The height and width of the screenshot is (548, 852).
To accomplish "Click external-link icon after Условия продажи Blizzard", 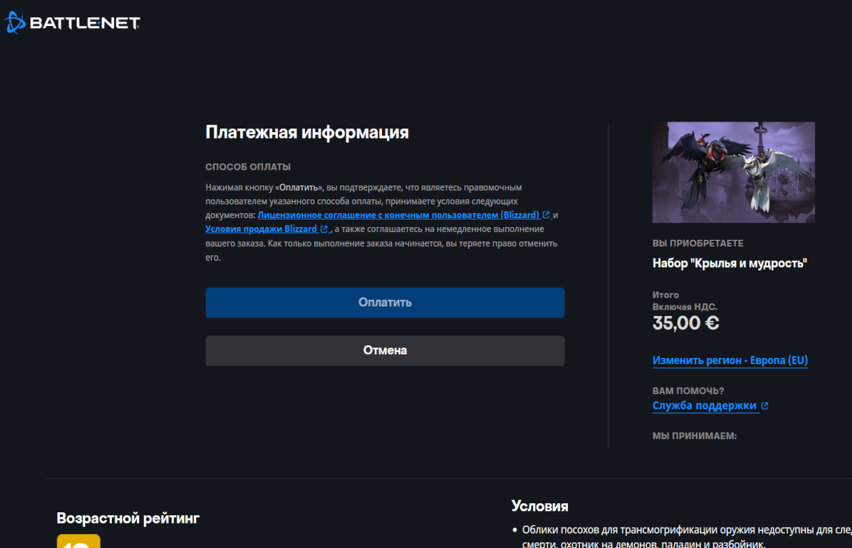I will 324,229.
